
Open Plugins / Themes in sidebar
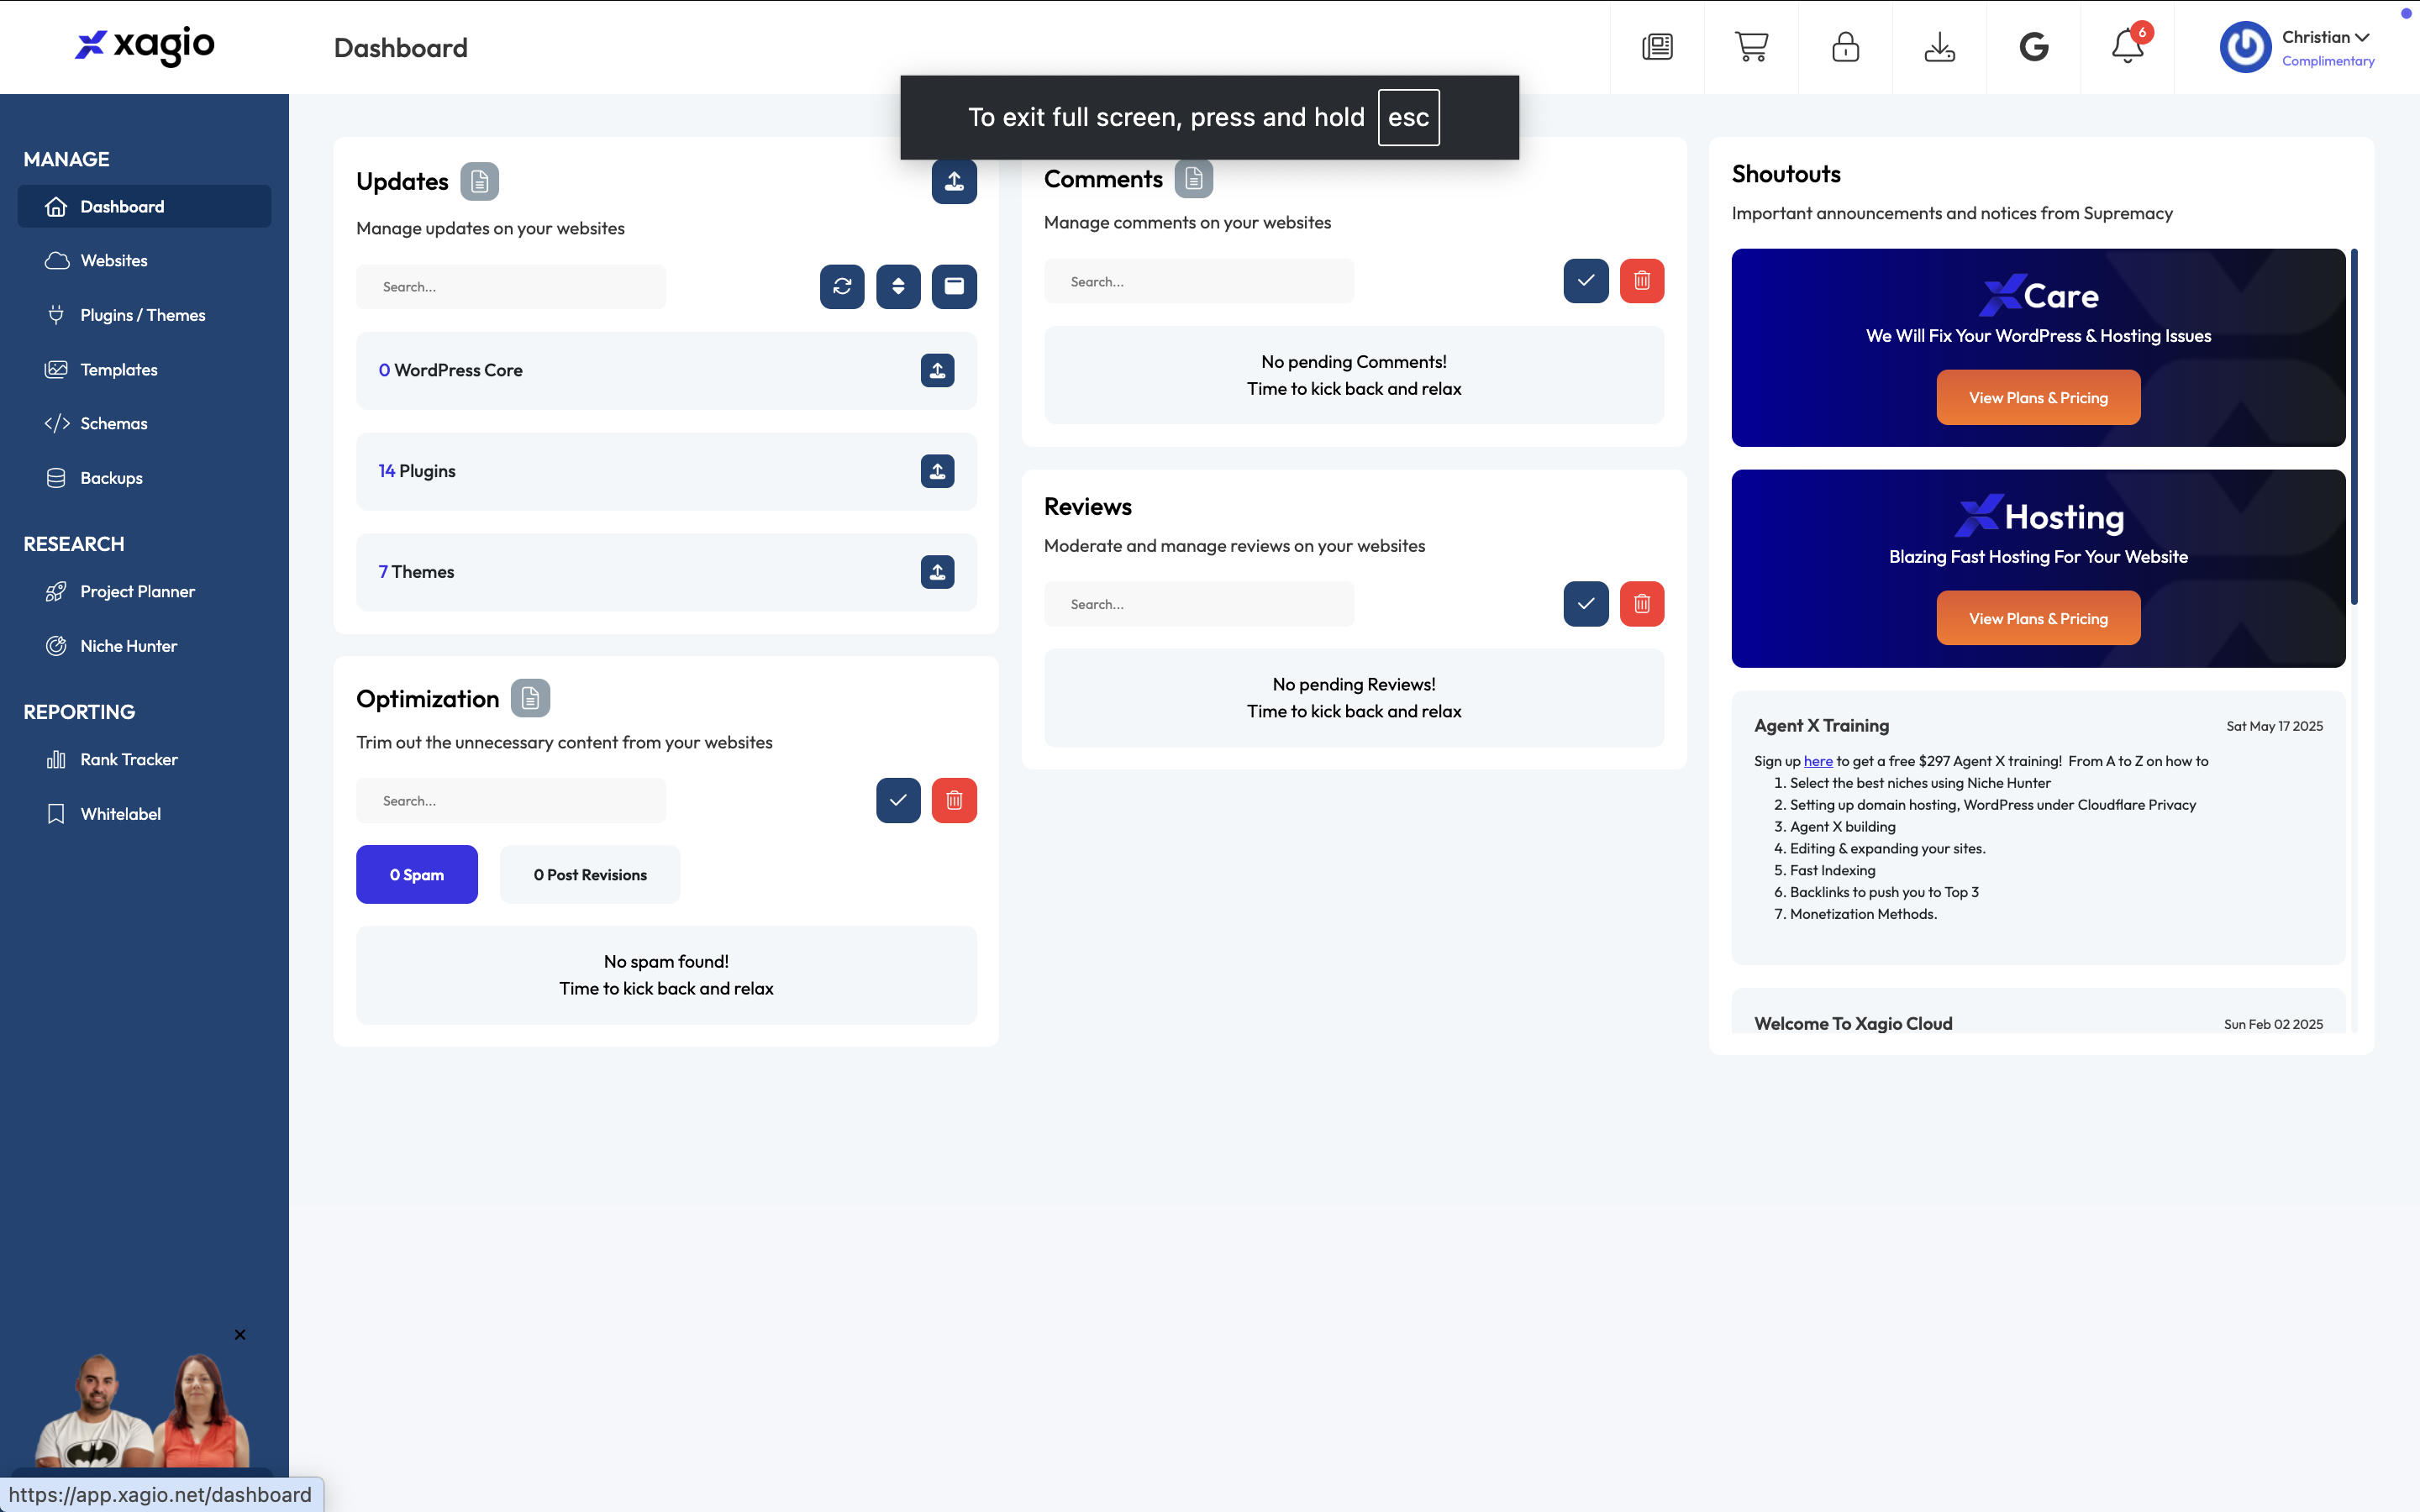coord(144,315)
